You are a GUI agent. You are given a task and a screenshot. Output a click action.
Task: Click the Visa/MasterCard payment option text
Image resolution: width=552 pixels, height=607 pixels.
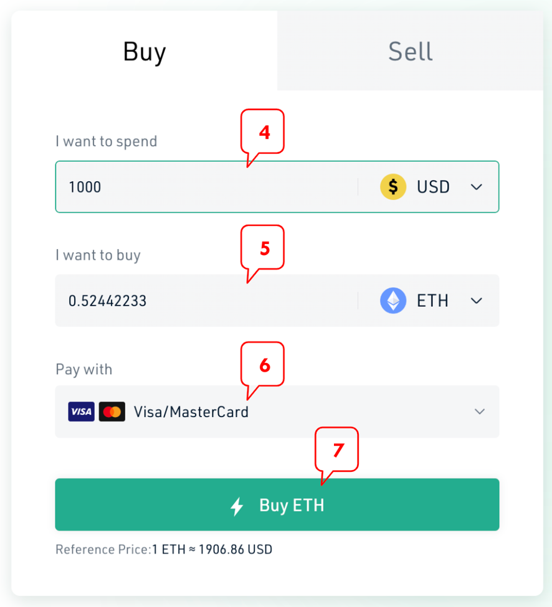point(191,412)
